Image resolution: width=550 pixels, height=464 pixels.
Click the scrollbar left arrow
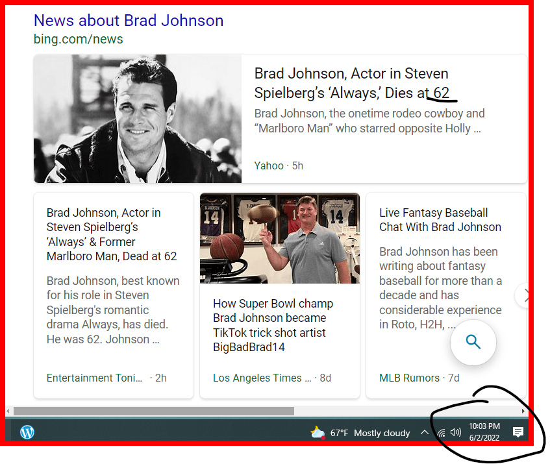point(8,411)
